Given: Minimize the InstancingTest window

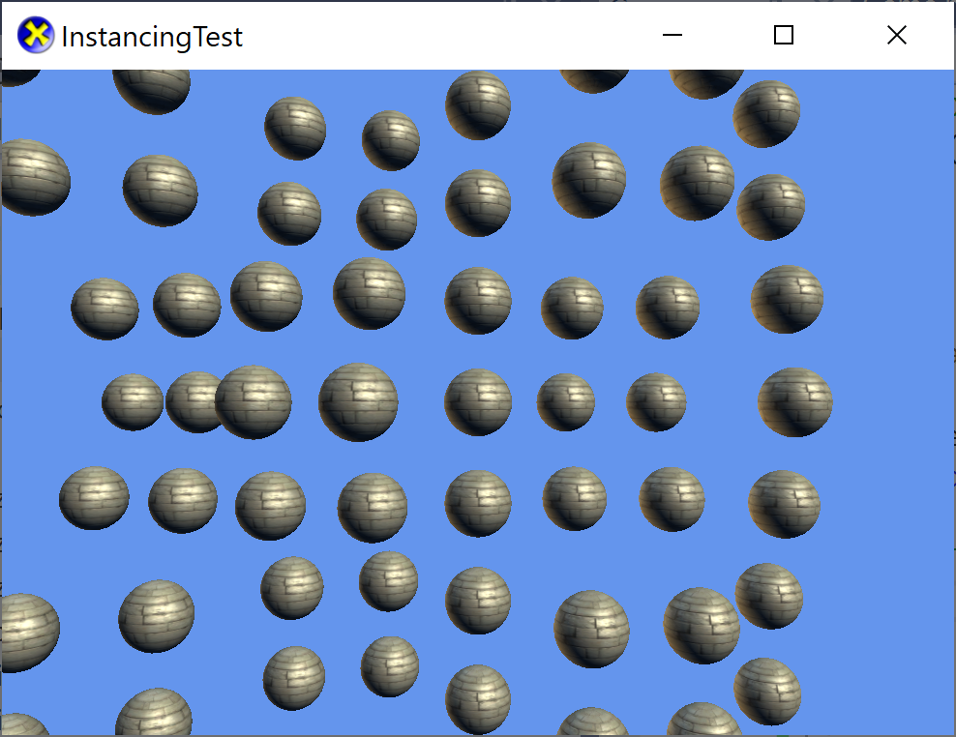Looking at the screenshot, I should tap(672, 35).
